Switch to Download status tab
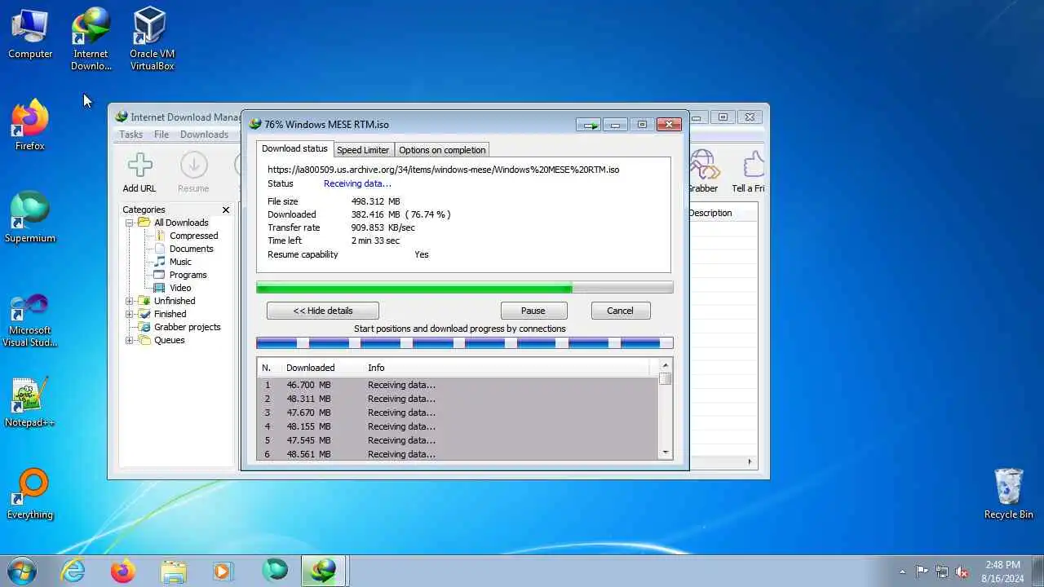 294,148
